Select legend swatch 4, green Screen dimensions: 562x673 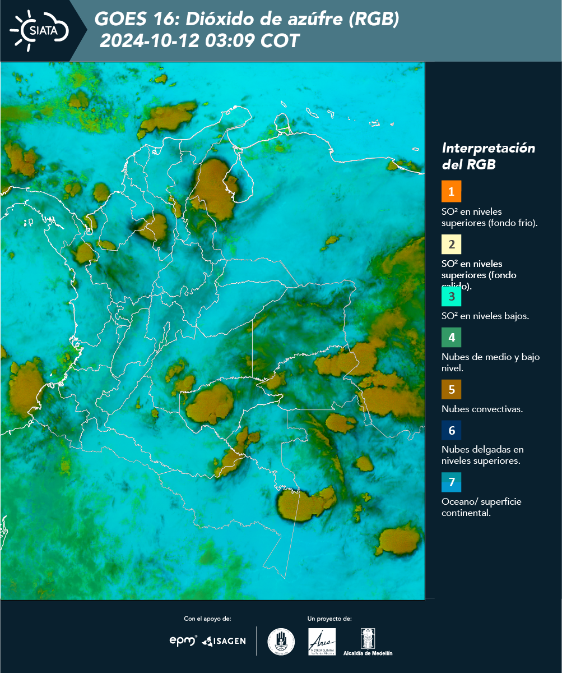pyautogui.click(x=451, y=337)
